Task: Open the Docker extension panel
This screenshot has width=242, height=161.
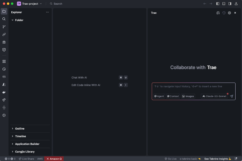Action: tap(4, 92)
